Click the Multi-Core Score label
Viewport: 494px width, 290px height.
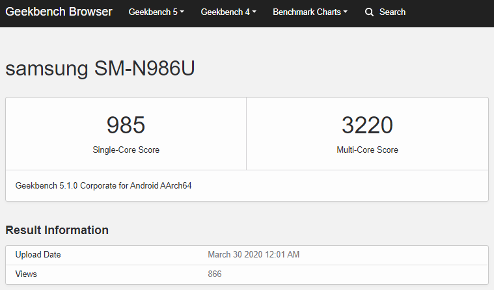tap(367, 150)
